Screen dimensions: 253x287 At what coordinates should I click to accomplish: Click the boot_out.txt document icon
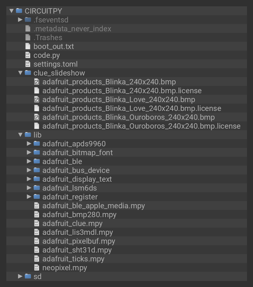coord(28,46)
